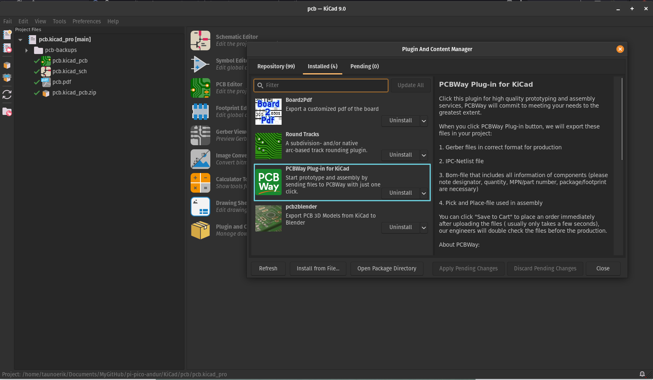Open dropdown arrow next to pcb2blender Uninstall
The width and height of the screenshot is (653, 380).
(x=424, y=228)
